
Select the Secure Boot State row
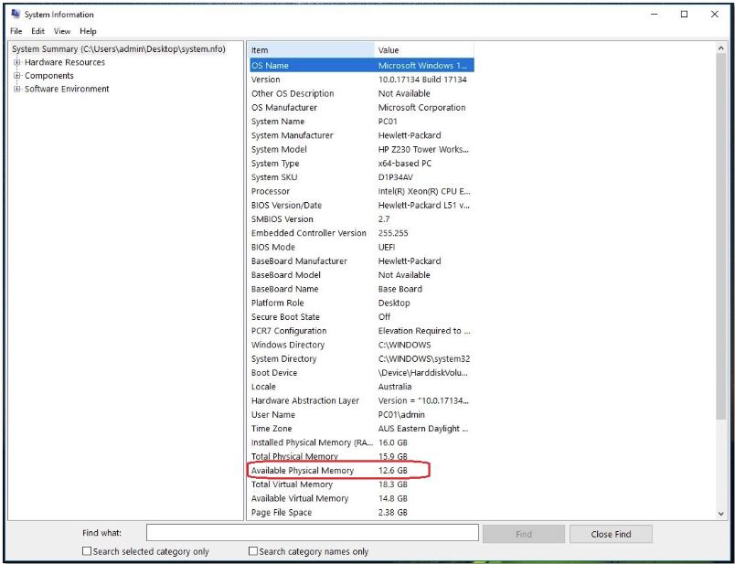(x=362, y=317)
